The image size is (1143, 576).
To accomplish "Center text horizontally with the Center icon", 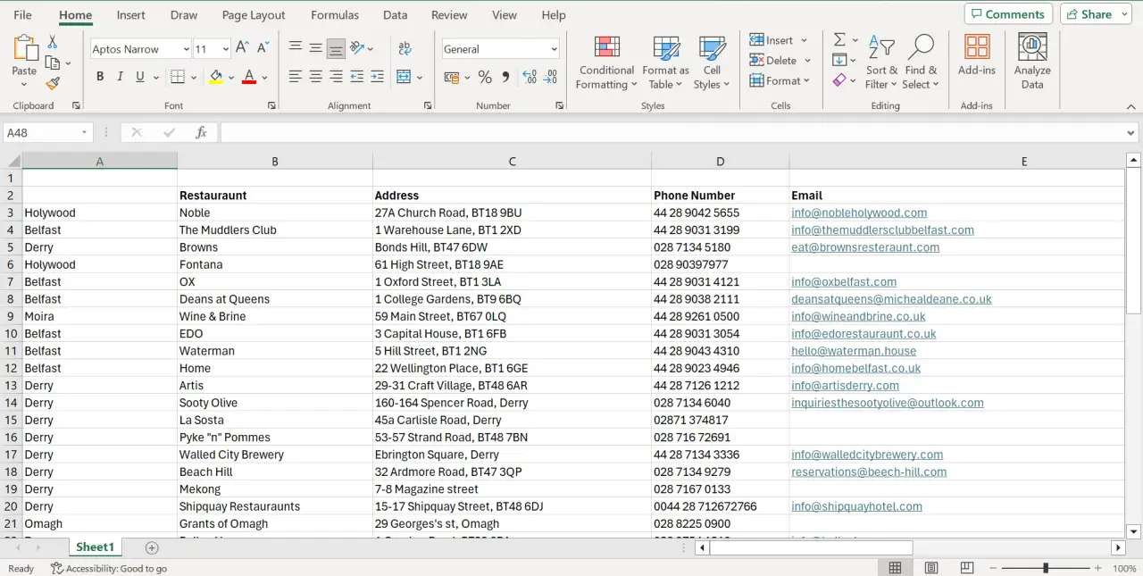I will click(315, 78).
